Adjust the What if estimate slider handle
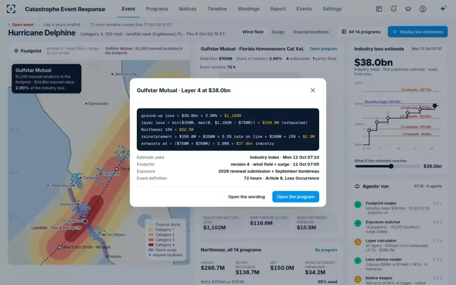 [391, 166]
